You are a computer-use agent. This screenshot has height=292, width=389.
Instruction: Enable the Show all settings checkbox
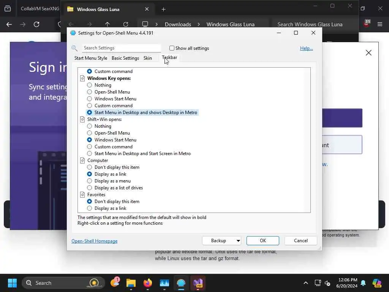(x=172, y=48)
